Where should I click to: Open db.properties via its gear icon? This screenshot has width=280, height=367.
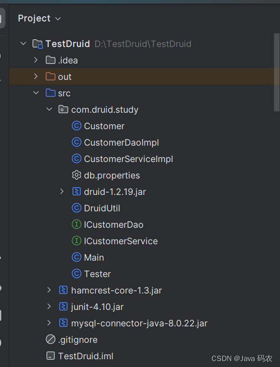(76, 175)
